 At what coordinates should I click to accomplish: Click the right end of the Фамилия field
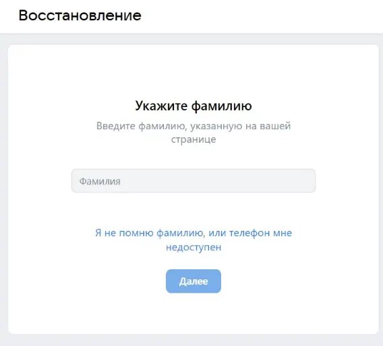click(303, 180)
